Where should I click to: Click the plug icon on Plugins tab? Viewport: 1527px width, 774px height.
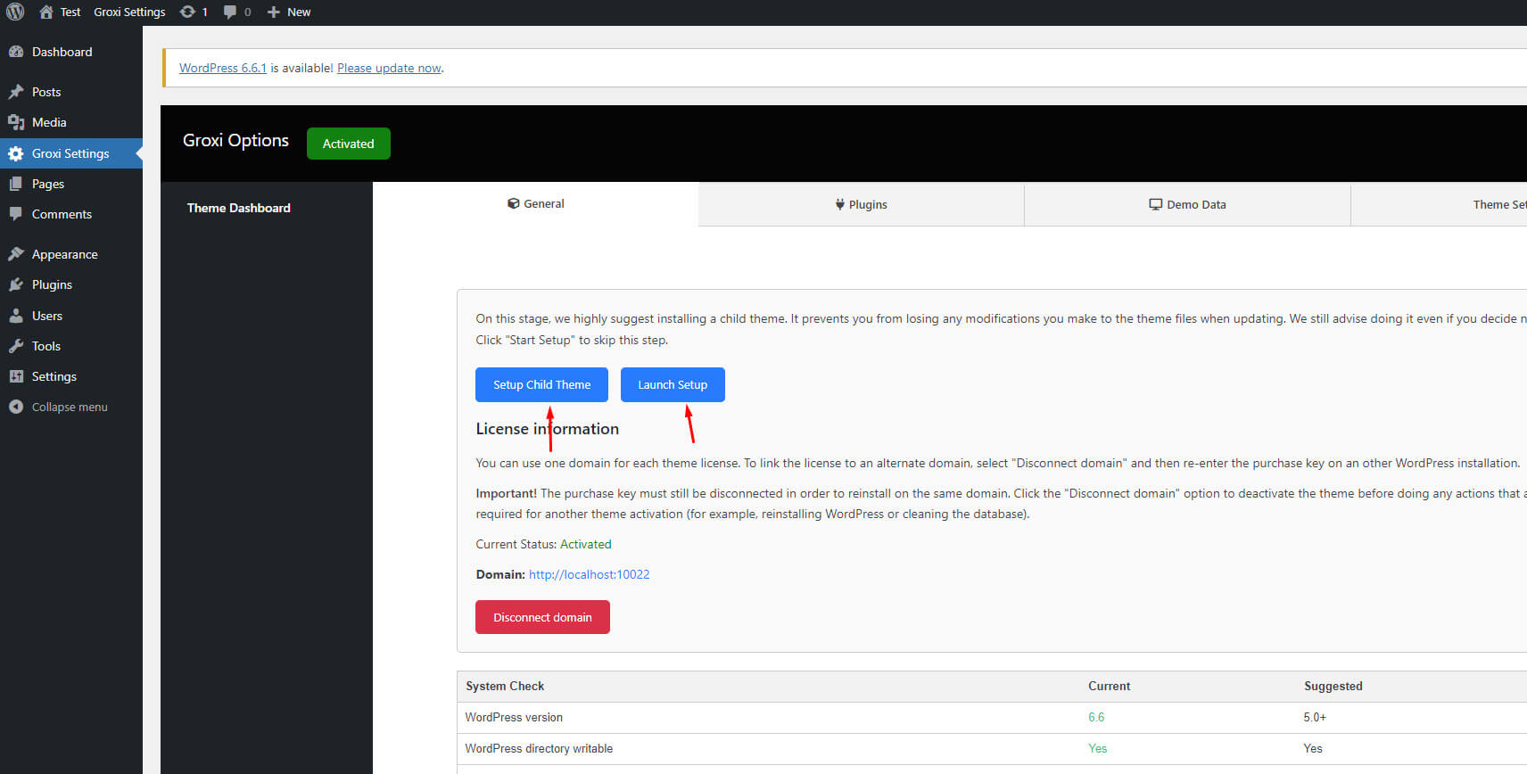(839, 204)
